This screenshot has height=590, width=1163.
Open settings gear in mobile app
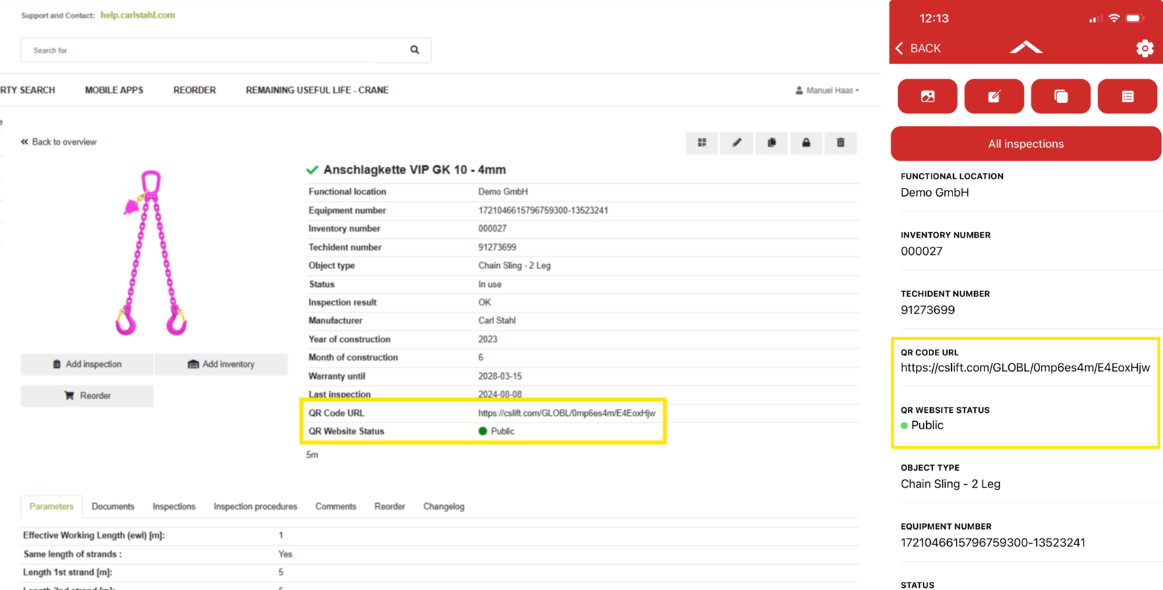pyautogui.click(x=1145, y=48)
